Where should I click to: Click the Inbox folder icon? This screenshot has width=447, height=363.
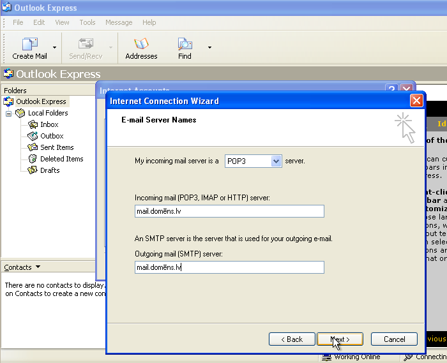click(33, 124)
